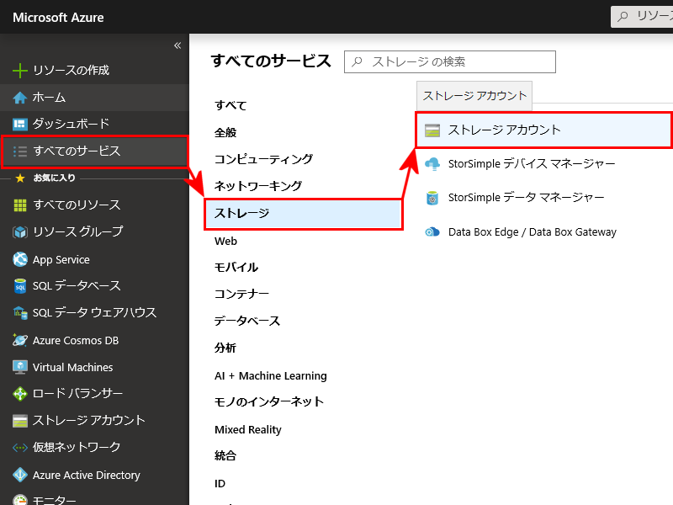Image resolution: width=673 pixels, height=505 pixels.
Task: Open StorSimple デバイス マネージャー service
Action: (532, 164)
